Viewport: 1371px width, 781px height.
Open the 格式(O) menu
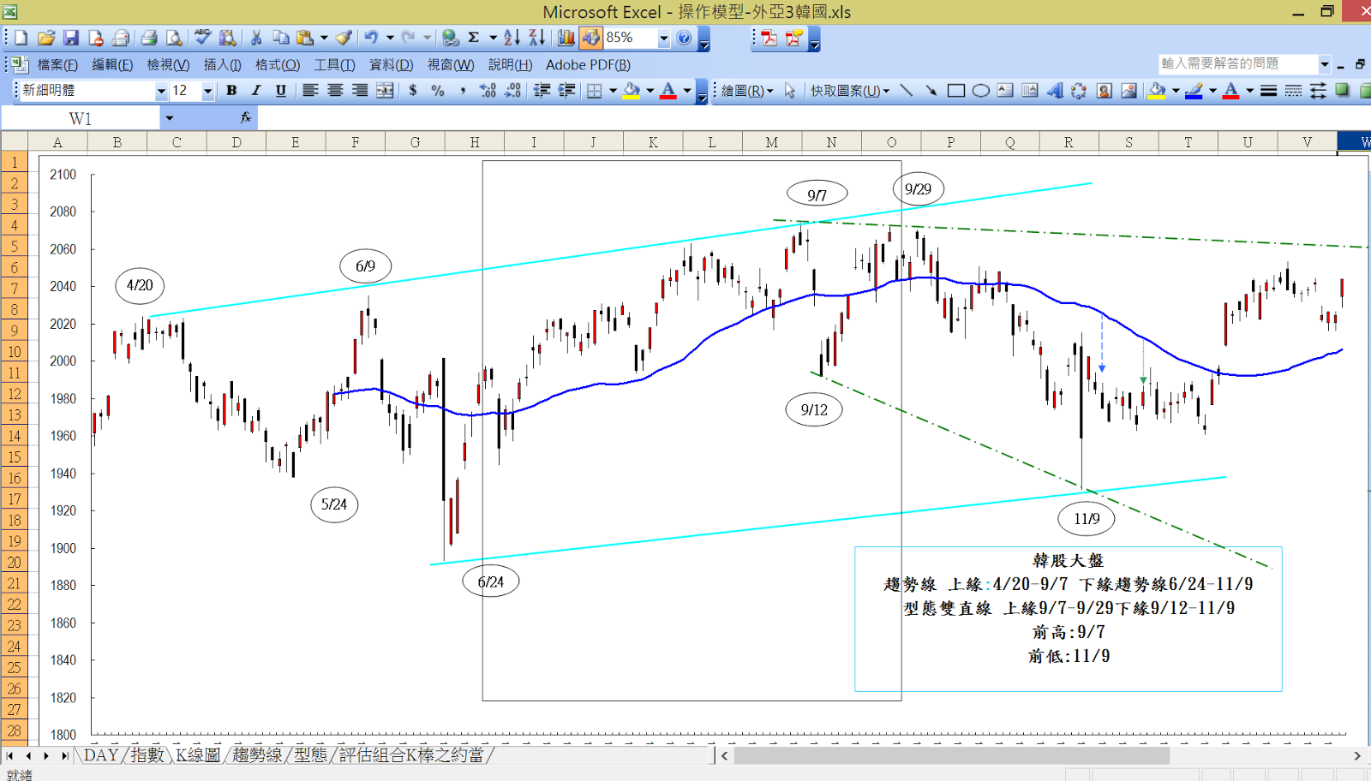point(278,65)
